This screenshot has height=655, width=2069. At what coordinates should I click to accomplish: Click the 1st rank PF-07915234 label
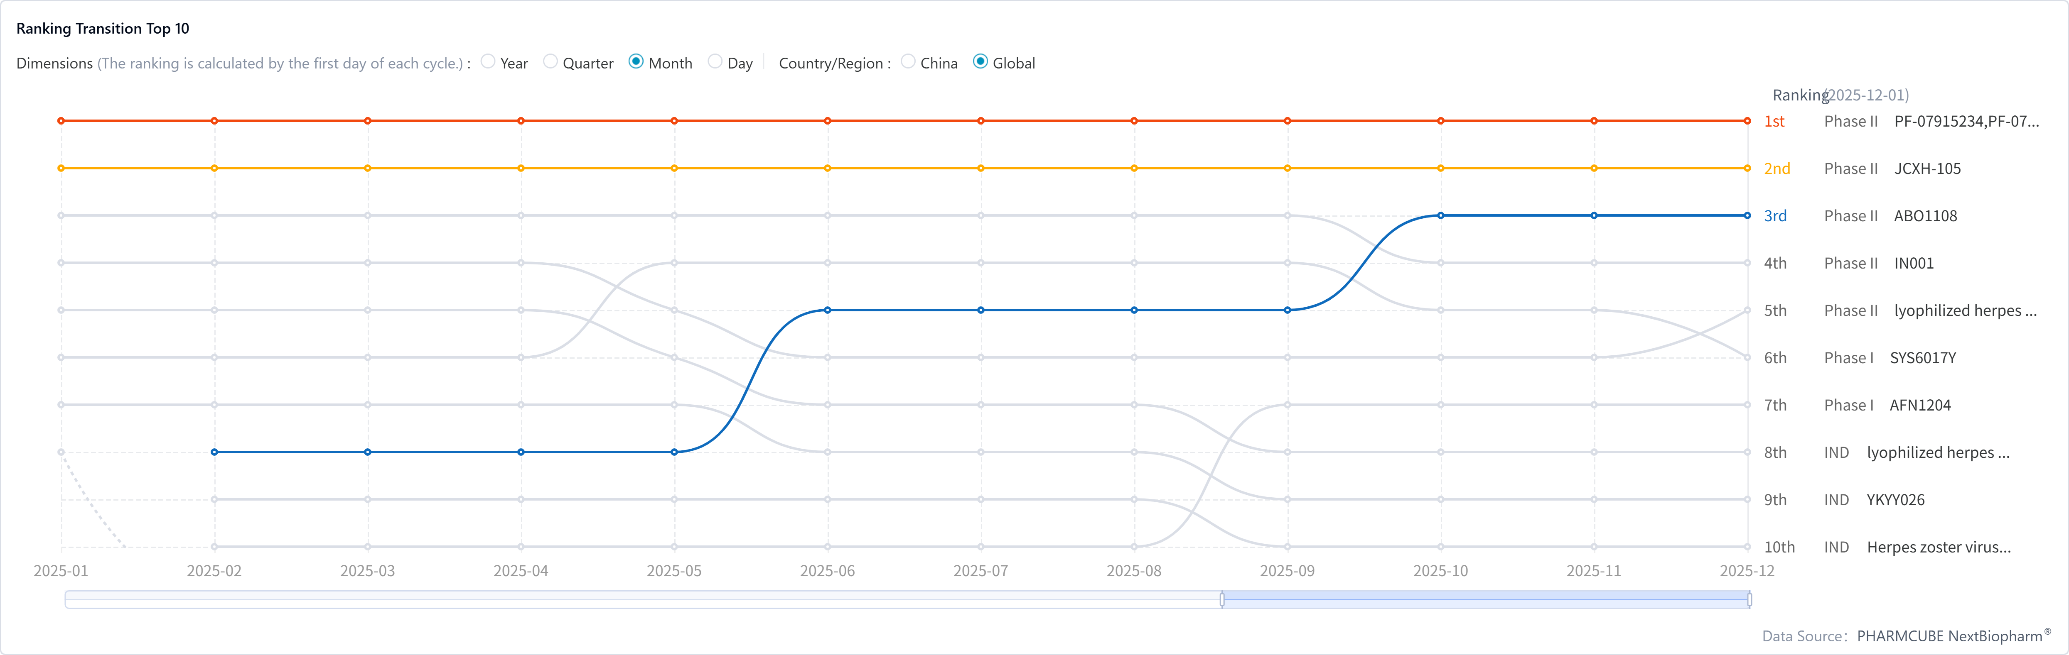pos(1966,121)
